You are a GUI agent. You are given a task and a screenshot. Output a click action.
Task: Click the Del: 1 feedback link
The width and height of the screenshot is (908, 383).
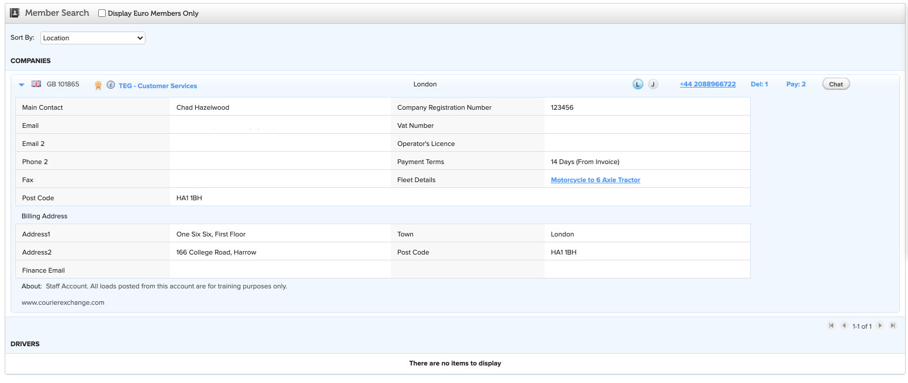coord(759,84)
